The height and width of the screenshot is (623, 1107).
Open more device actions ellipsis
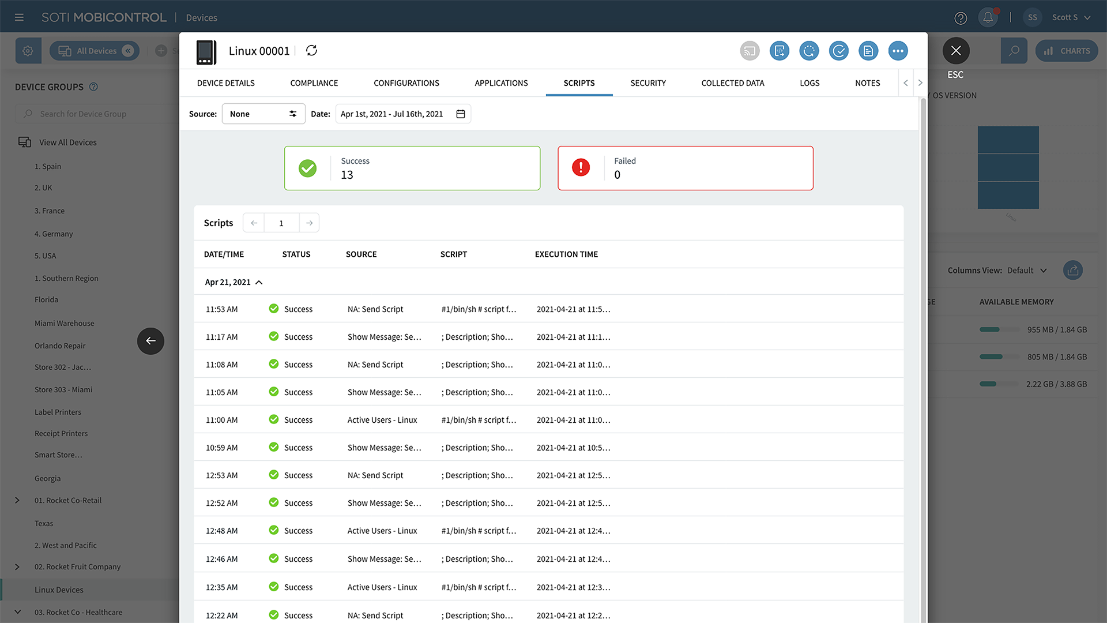click(x=898, y=51)
